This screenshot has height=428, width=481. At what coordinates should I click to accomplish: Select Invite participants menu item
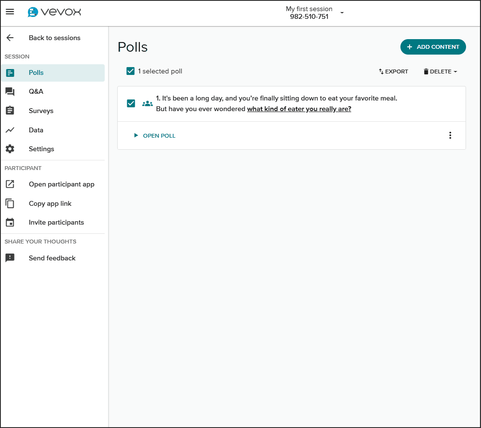56,222
